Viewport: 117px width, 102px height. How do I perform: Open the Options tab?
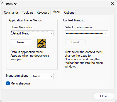[x=69, y=13]
